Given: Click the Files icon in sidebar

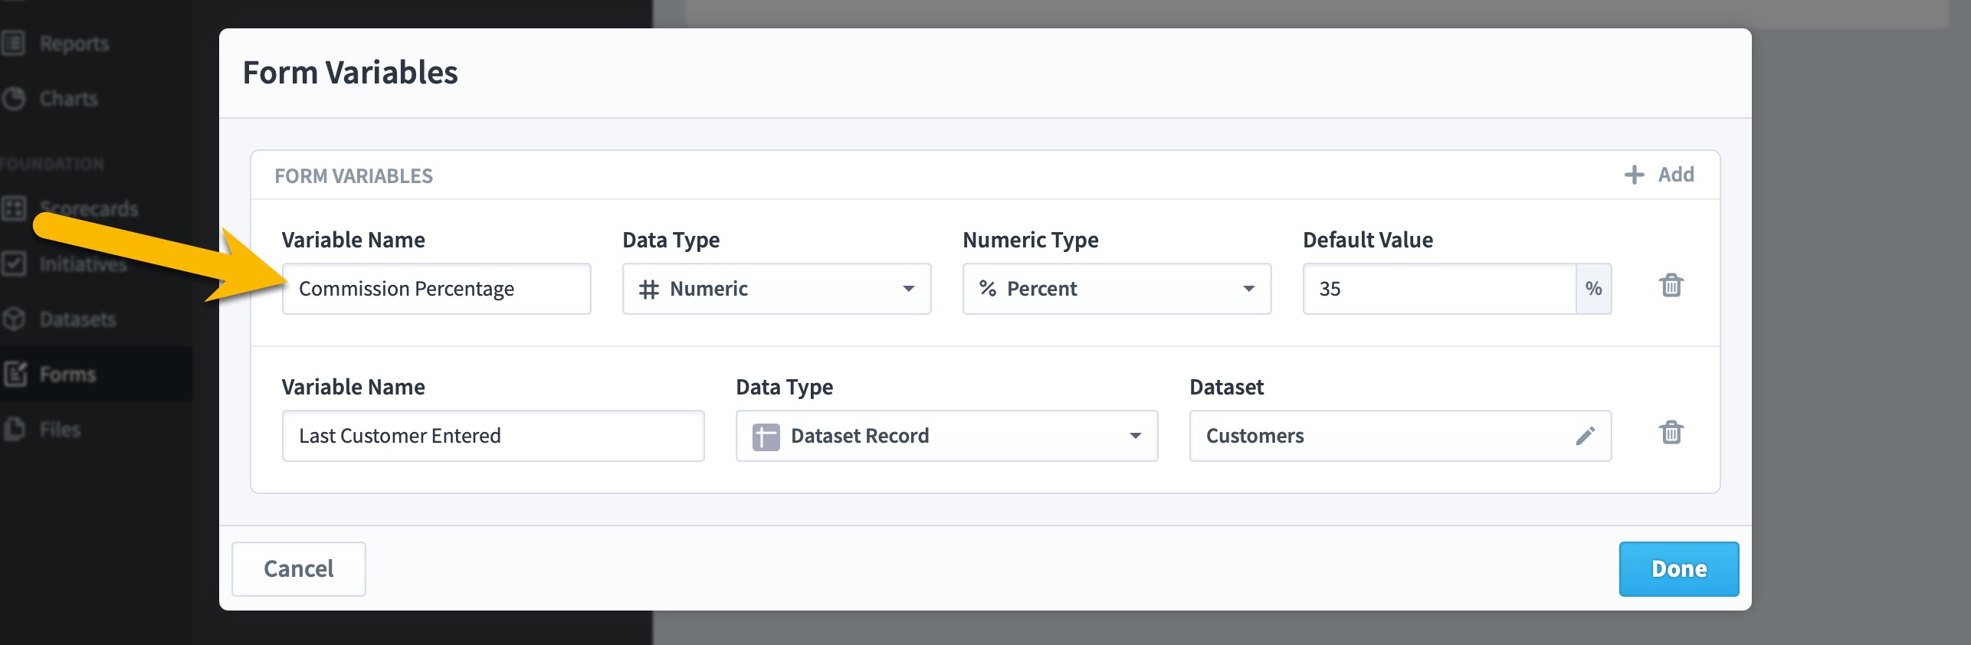Looking at the screenshot, I should click(14, 429).
